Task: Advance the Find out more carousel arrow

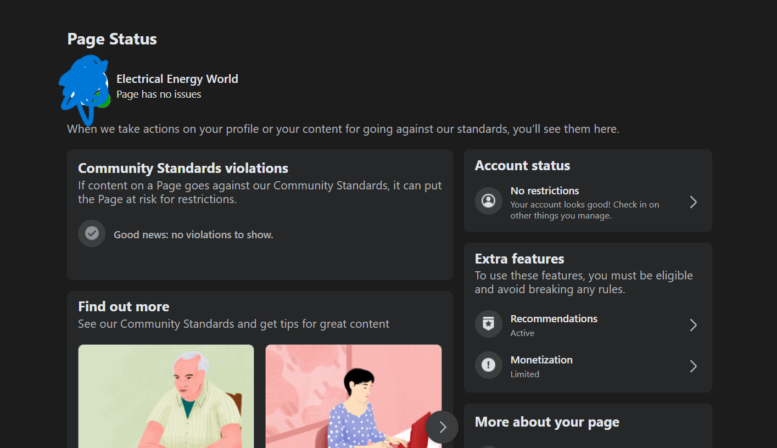Action: point(442,427)
